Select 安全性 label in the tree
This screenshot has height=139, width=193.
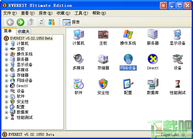22,102
